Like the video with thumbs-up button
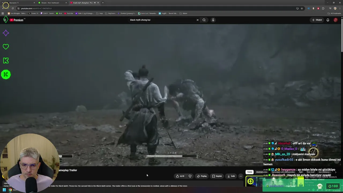The image size is (343, 193). click(180, 176)
